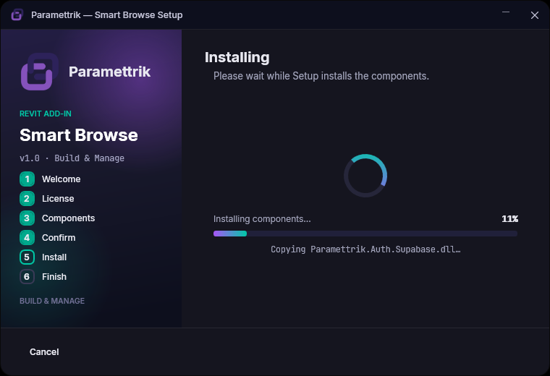Click the window title 'Smart Browse Setup'
The image size is (550, 376).
(x=138, y=15)
